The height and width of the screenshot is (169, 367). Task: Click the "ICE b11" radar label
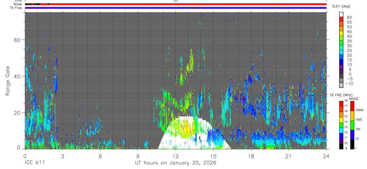pyautogui.click(x=34, y=163)
